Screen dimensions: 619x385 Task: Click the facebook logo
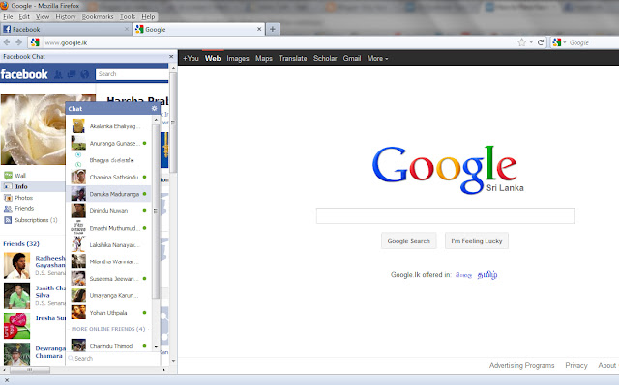pyautogui.click(x=24, y=74)
